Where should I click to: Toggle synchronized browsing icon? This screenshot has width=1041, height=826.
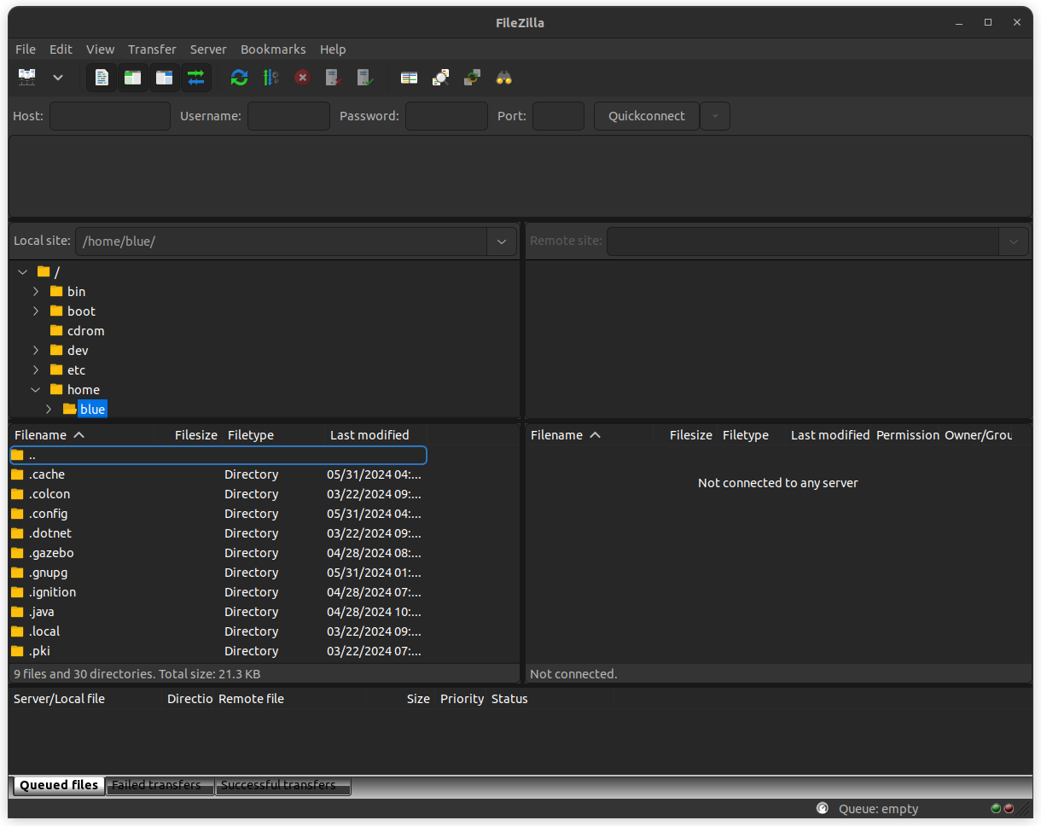[472, 78]
